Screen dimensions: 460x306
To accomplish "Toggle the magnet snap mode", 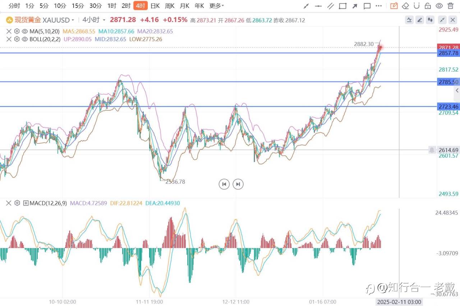I will pos(417,6).
